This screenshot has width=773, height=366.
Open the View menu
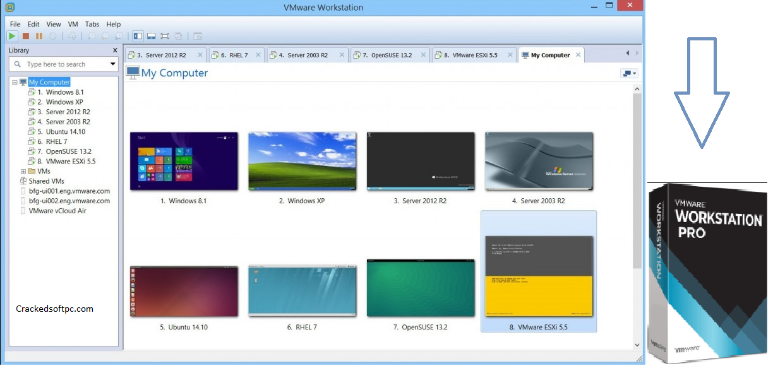[54, 24]
